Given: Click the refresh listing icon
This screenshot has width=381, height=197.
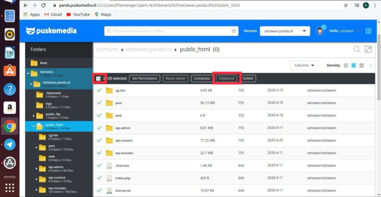Looking at the screenshot, I should [371, 65].
